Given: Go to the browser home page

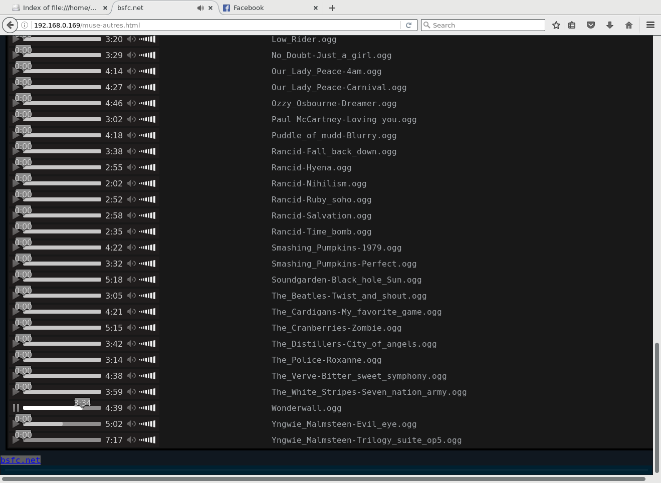Looking at the screenshot, I should coord(629,25).
